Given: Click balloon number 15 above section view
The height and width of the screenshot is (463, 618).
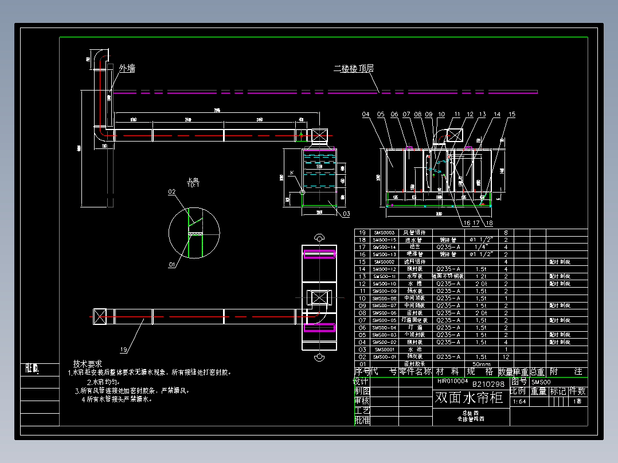Looking at the screenshot, I should pos(511,114).
